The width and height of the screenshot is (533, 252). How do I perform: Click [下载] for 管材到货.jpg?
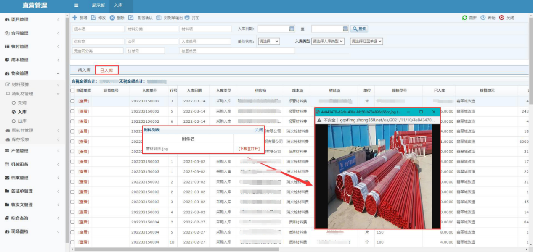click(244, 149)
